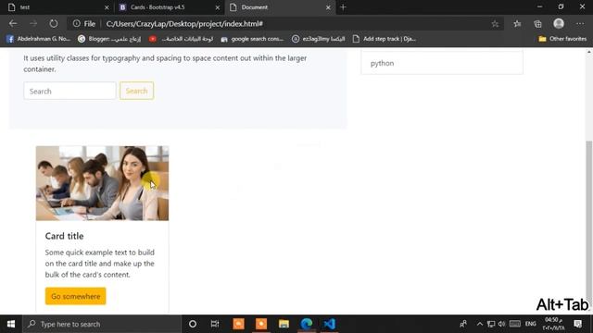Viewport: 593px width, 333px height.
Task: Click the card description text
Action: (x=100, y=263)
